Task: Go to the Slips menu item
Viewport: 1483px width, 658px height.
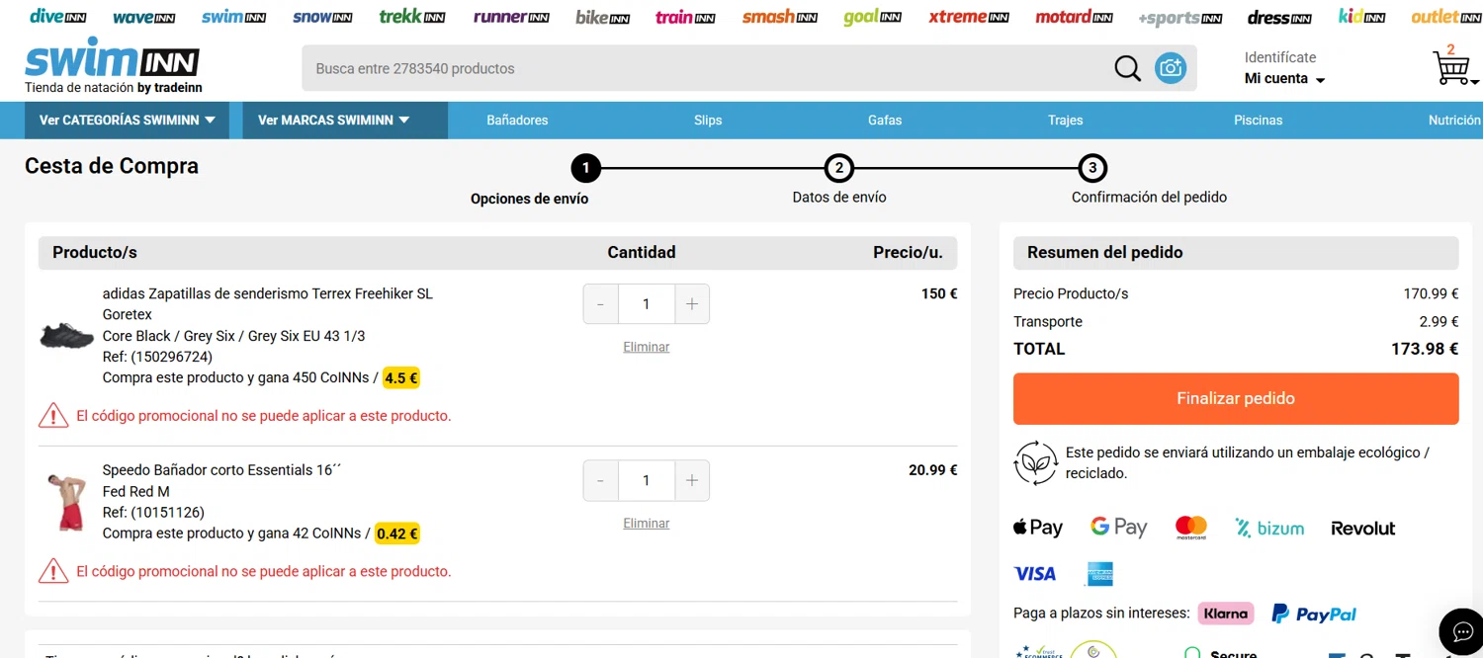Action: [x=708, y=121]
